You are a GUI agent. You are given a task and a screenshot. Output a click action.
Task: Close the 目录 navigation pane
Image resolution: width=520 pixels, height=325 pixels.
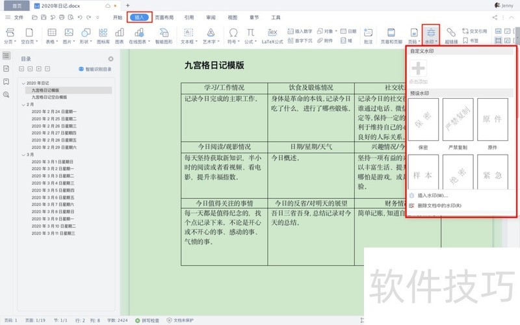(x=110, y=58)
